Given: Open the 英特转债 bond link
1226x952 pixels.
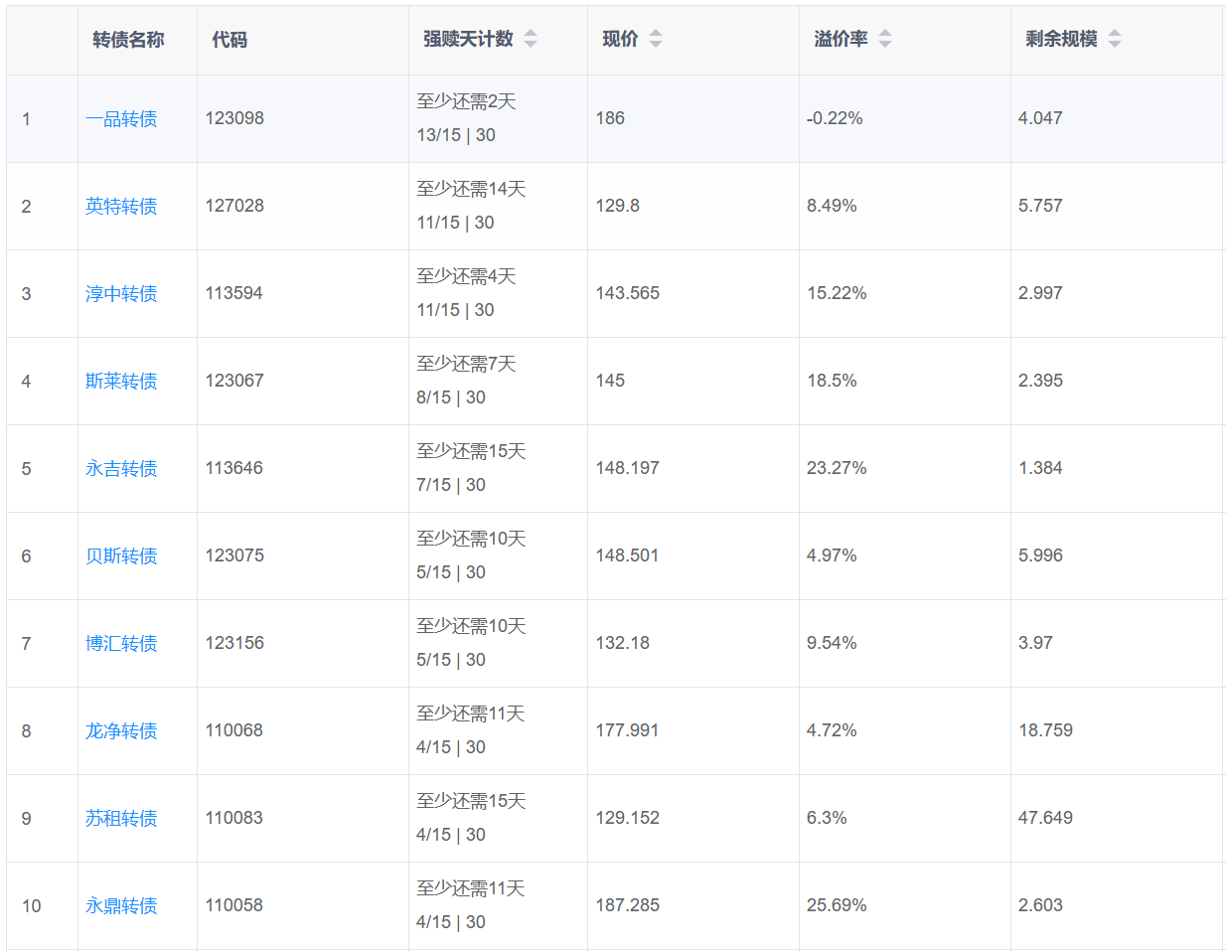Looking at the screenshot, I should coord(121,207).
